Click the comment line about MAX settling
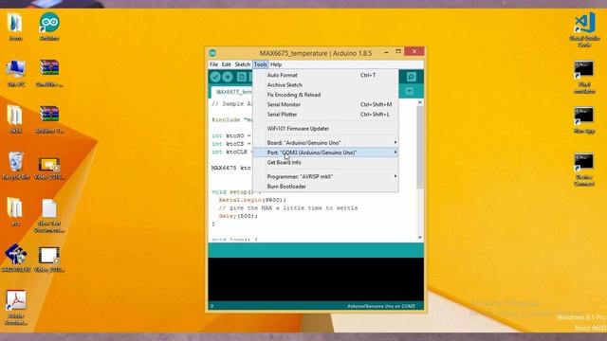607x341 pixels. 287,208
